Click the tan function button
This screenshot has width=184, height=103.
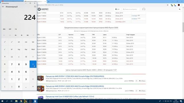(33, 42)
